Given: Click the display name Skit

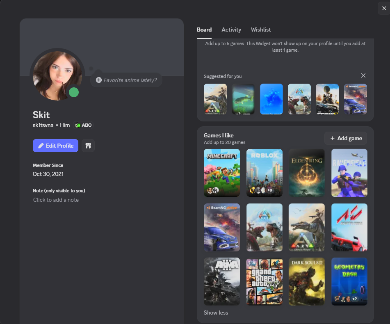Looking at the screenshot, I should click(41, 115).
